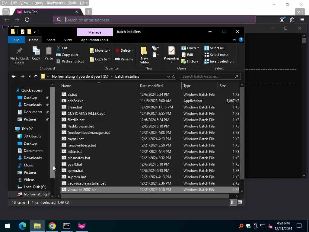Open the notification center
The width and height of the screenshot is (309, 232).
pyautogui.click(x=299, y=226)
